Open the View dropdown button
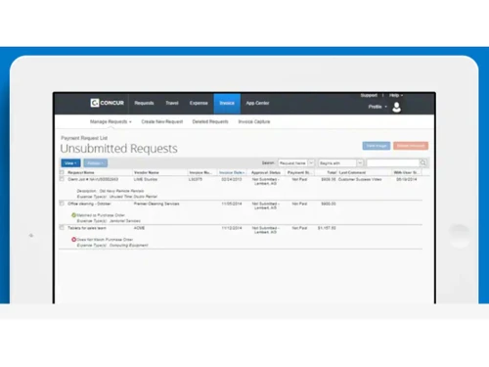The image size is (489, 367). pyautogui.click(x=70, y=163)
